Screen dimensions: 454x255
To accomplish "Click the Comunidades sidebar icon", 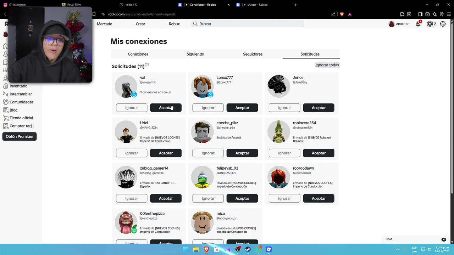I will tap(6, 102).
